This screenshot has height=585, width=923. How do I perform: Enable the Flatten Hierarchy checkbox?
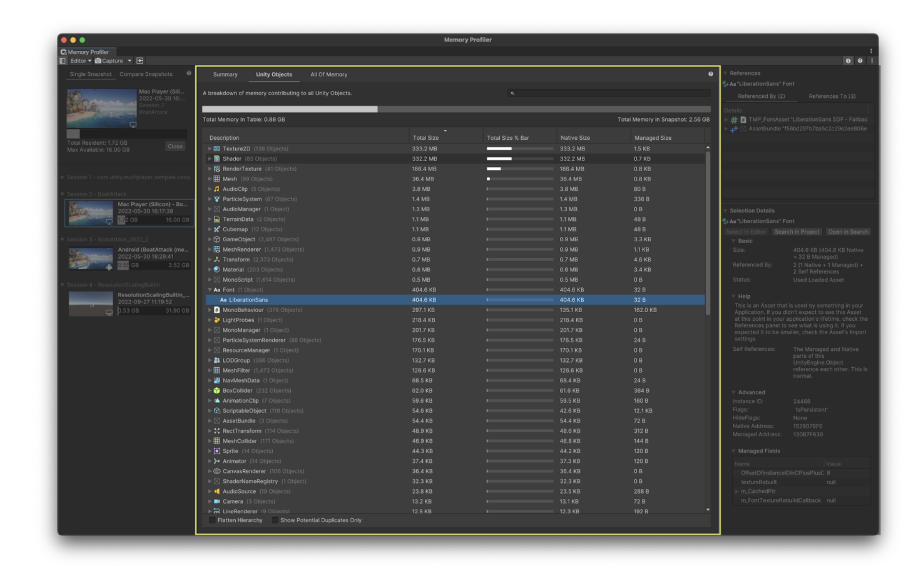212,520
